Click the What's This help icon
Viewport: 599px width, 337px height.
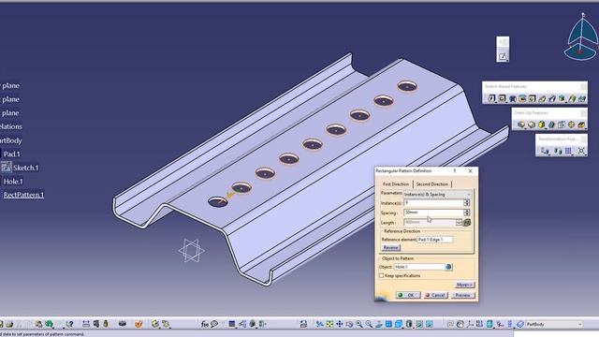point(69,324)
